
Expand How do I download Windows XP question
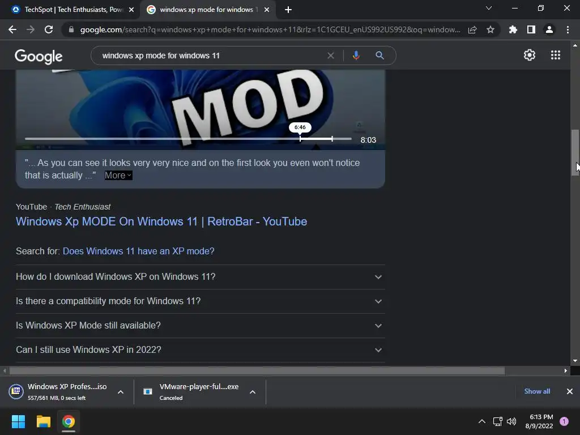pos(200,276)
